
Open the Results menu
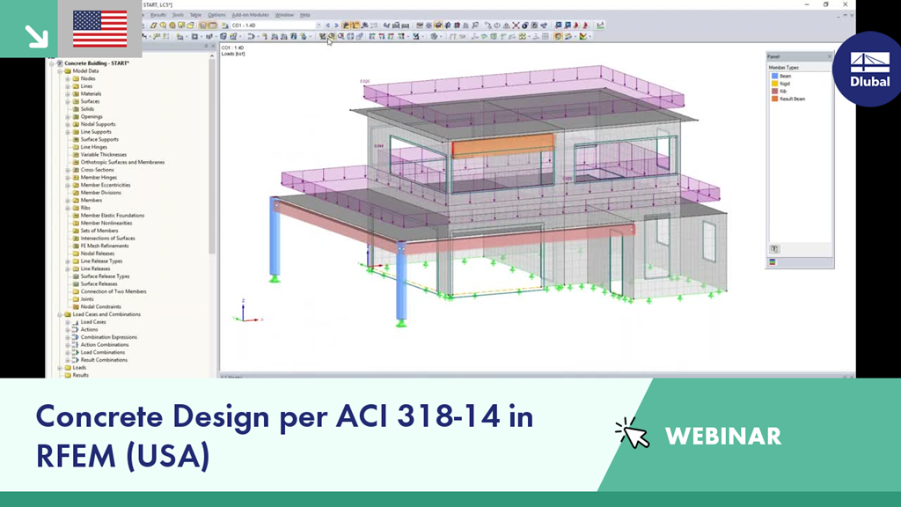pyautogui.click(x=158, y=15)
